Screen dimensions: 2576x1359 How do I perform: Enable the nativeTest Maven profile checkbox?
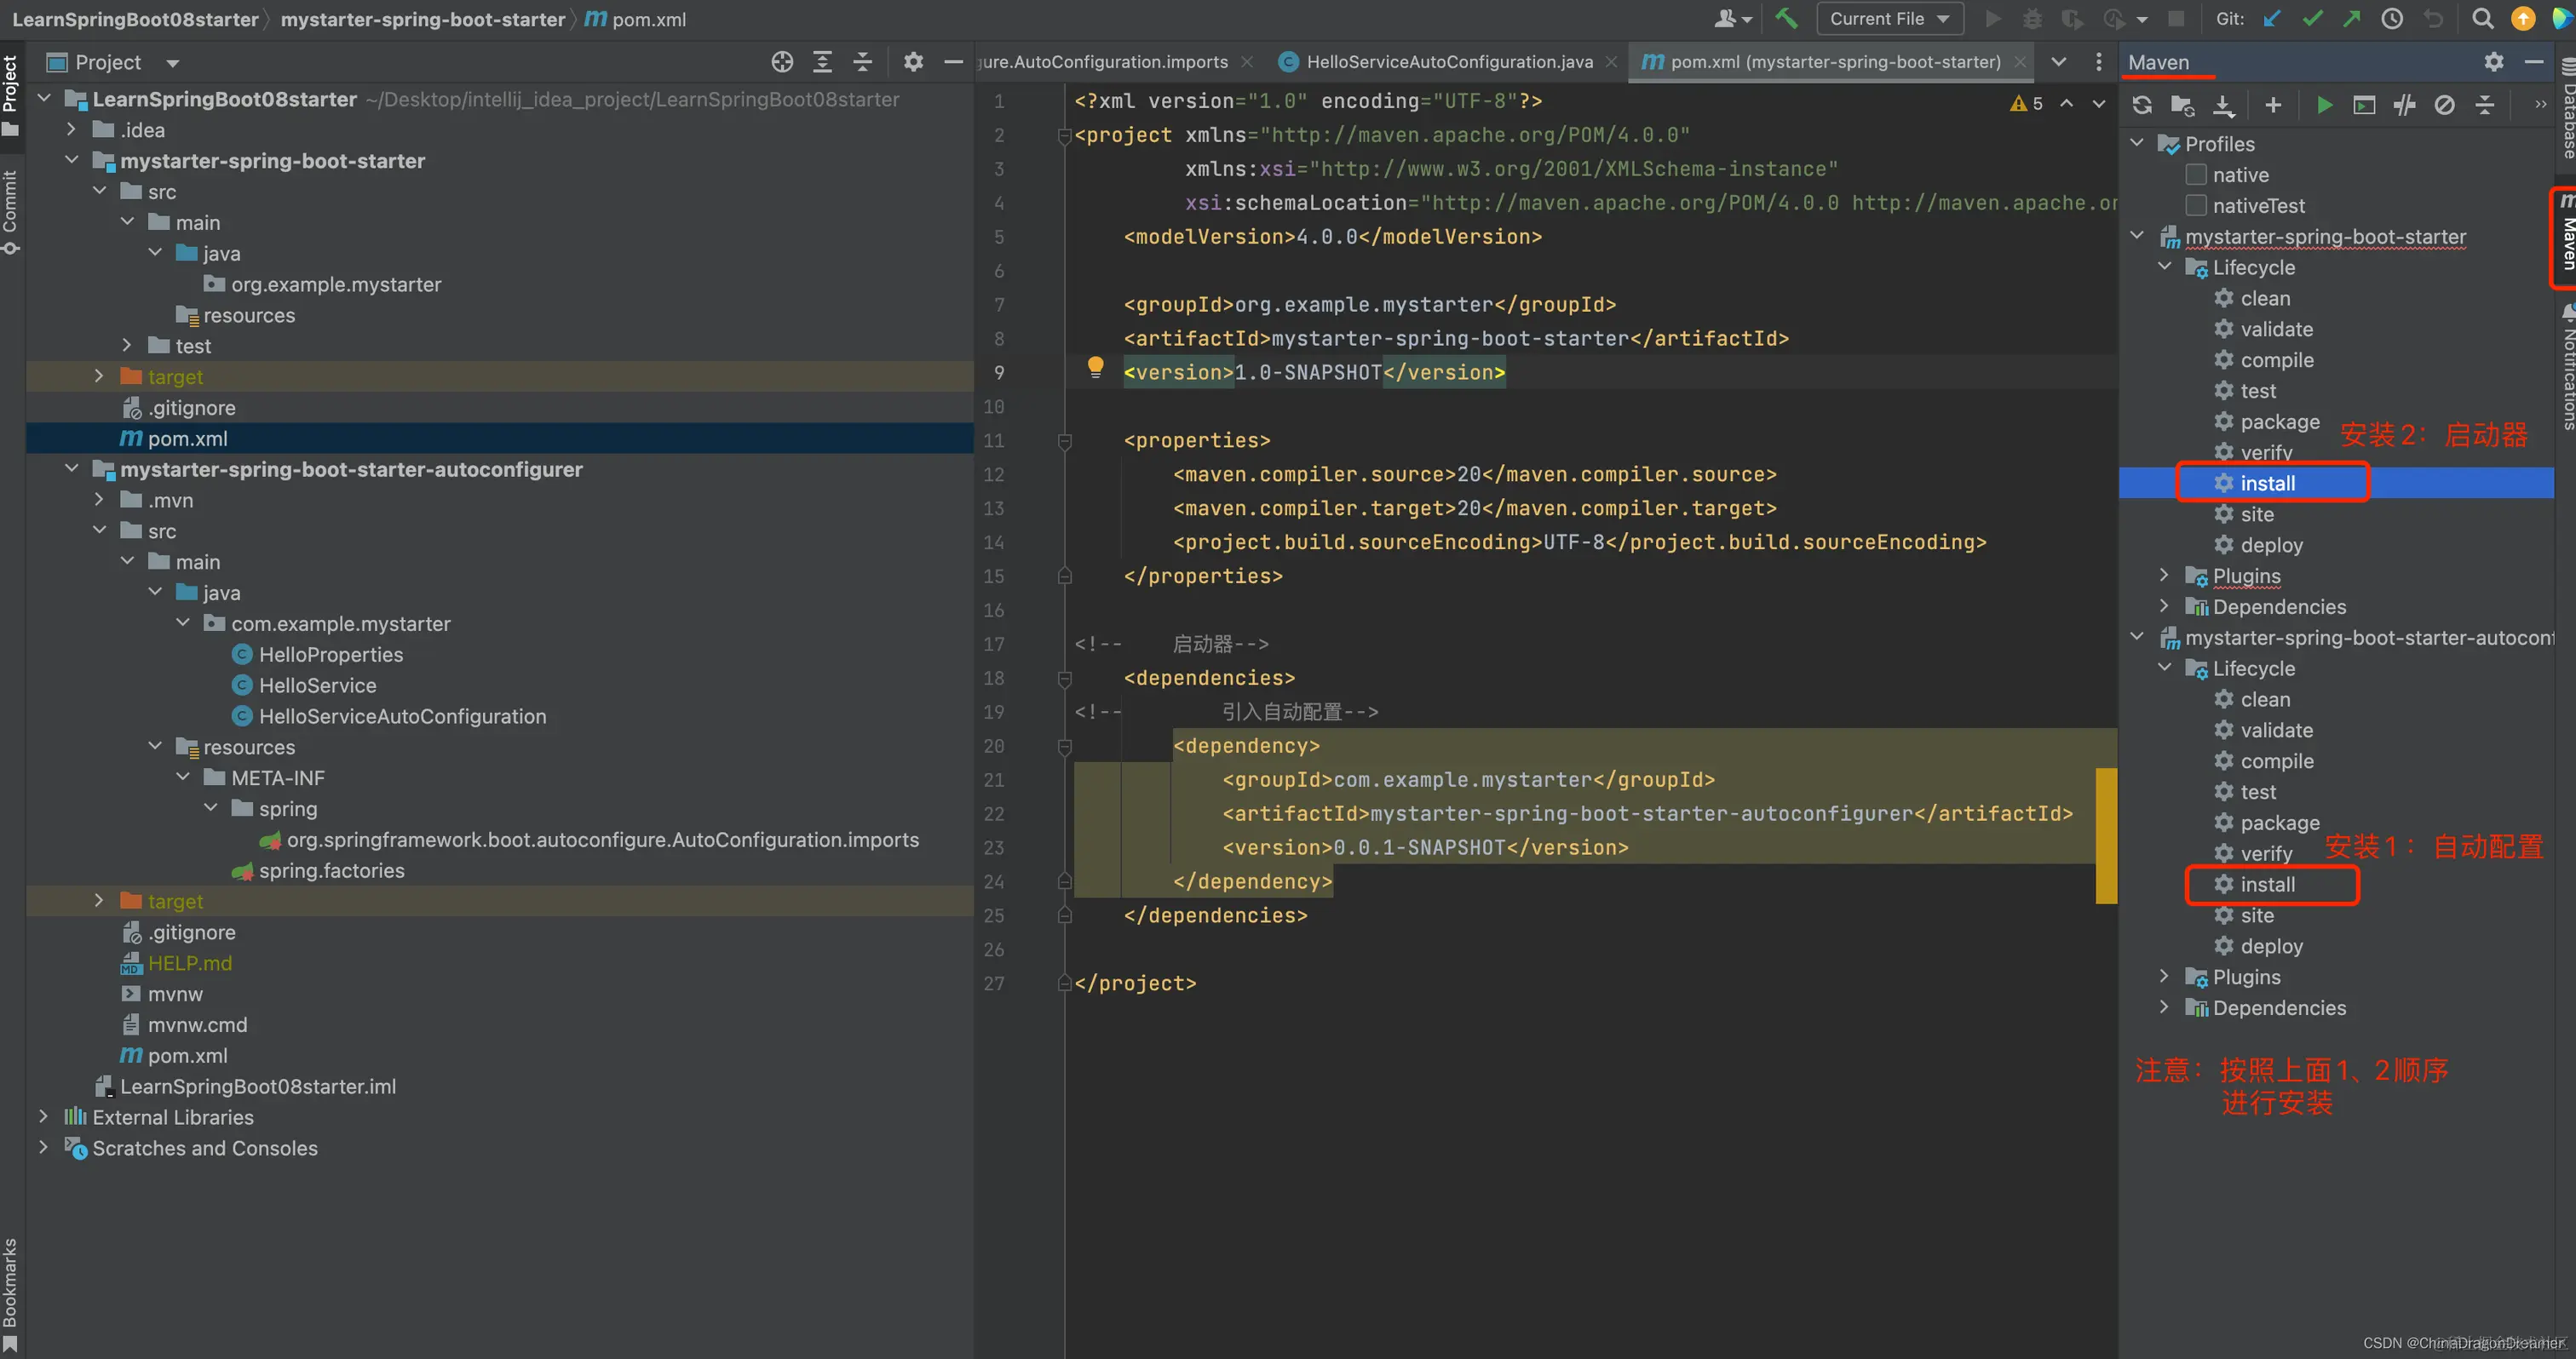click(x=2196, y=206)
